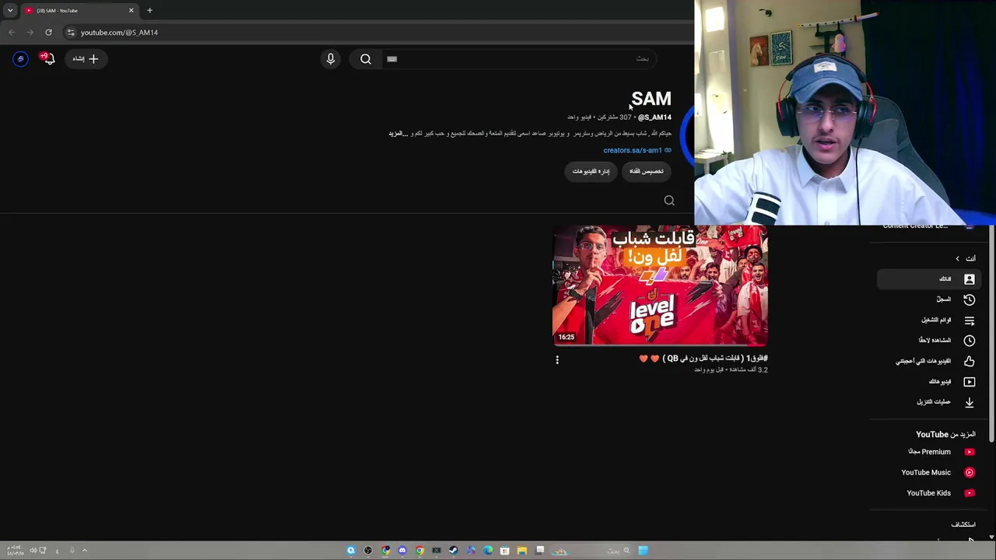This screenshot has width=996, height=560.
Task: Click the Create (إنشاء) button
Action: pos(86,59)
